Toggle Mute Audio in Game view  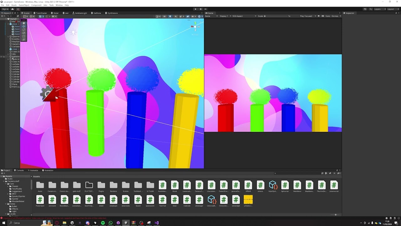[319, 16]
